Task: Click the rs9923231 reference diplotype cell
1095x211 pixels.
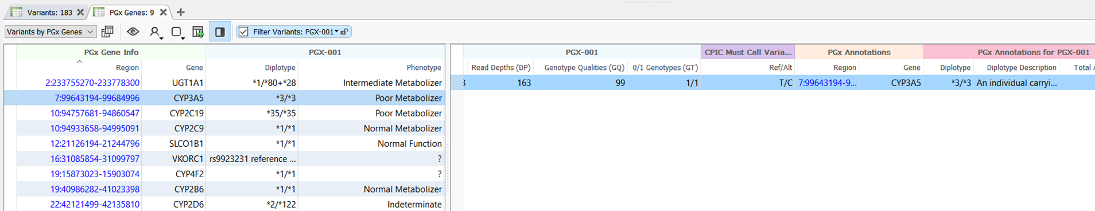Action: tap(253, 159)
